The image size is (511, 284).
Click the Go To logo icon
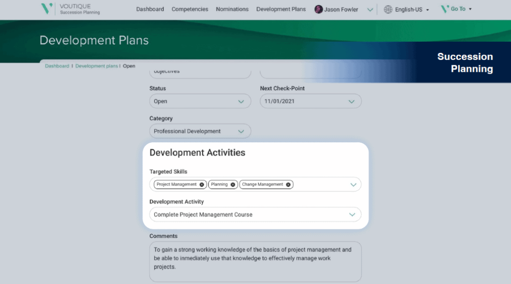[444, 9]
